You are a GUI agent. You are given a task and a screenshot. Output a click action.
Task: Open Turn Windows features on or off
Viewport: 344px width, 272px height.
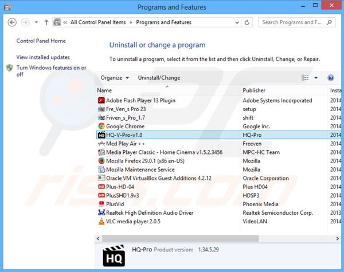[51, 71]
